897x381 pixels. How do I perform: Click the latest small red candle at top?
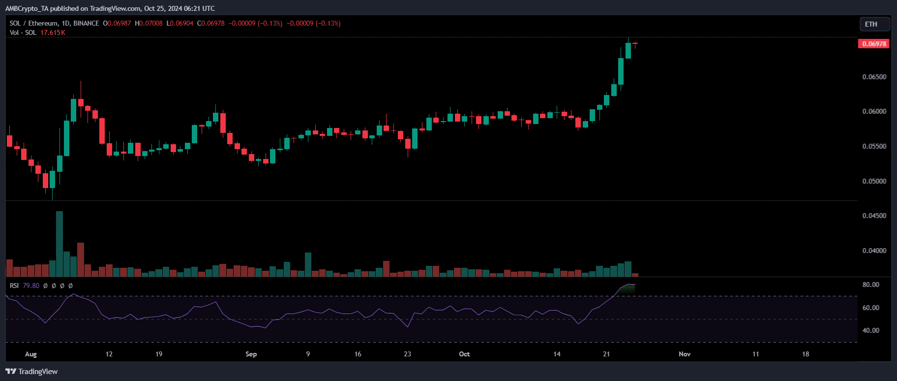coord(635,44)
